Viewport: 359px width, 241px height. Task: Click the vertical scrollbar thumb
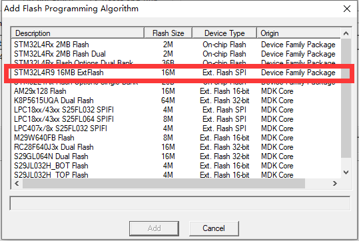[x=346, y=98]
